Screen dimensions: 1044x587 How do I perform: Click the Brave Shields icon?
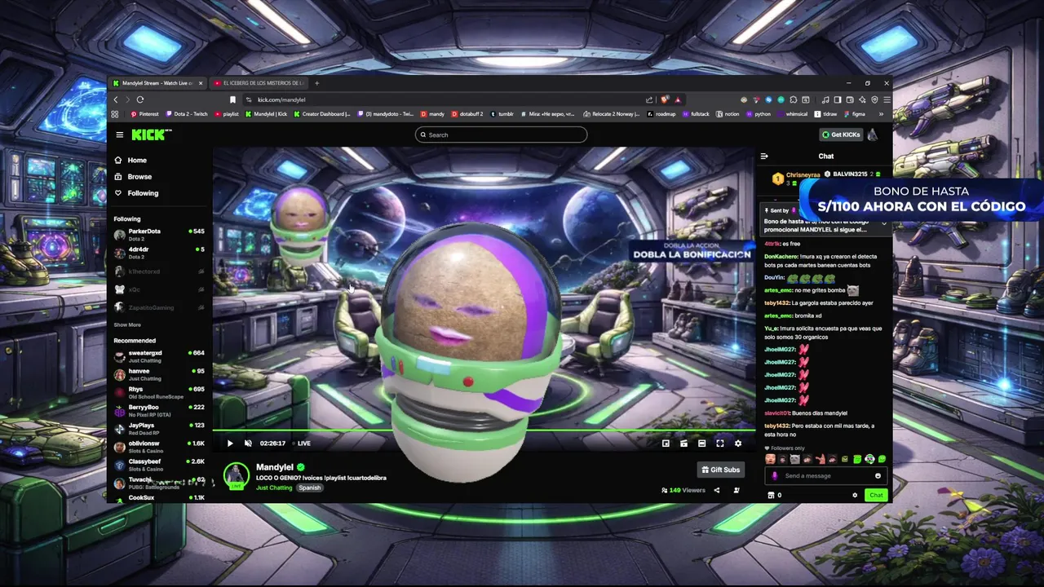tap(666, 99)
